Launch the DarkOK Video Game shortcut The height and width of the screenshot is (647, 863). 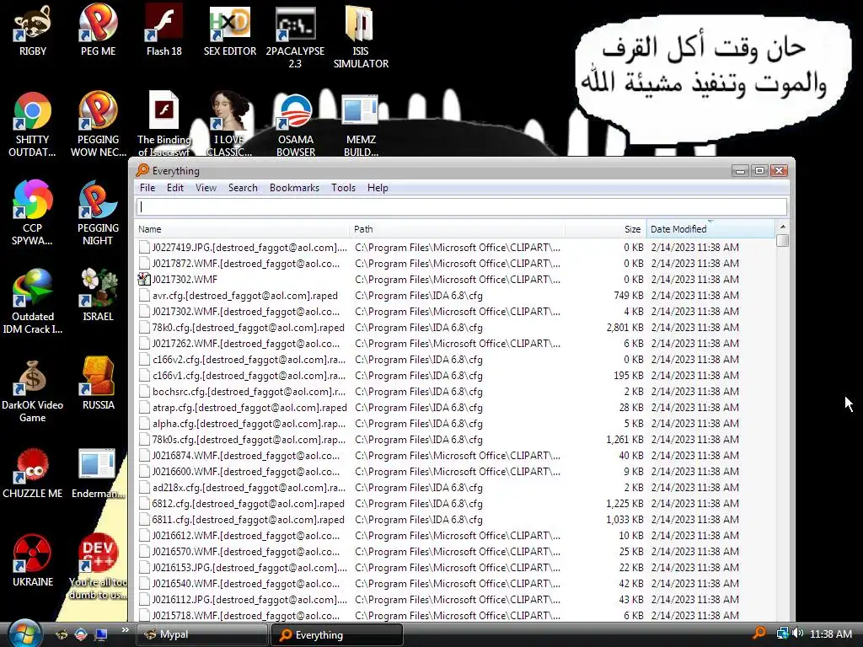click(x=33, y=389)
